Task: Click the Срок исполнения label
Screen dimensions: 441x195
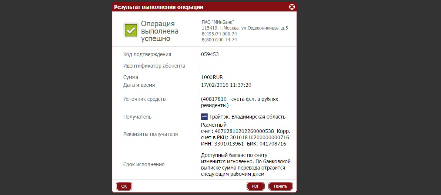Action: point(144,165)
